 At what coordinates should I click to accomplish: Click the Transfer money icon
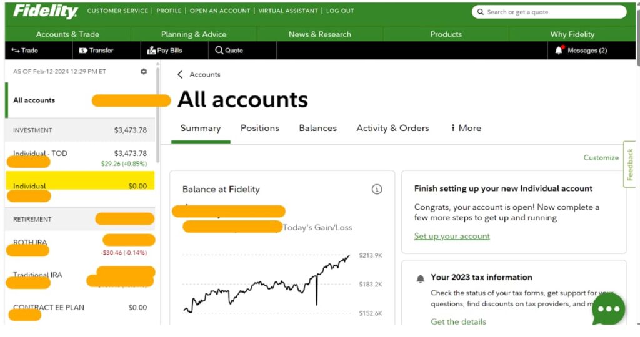(x=83, y=50)
